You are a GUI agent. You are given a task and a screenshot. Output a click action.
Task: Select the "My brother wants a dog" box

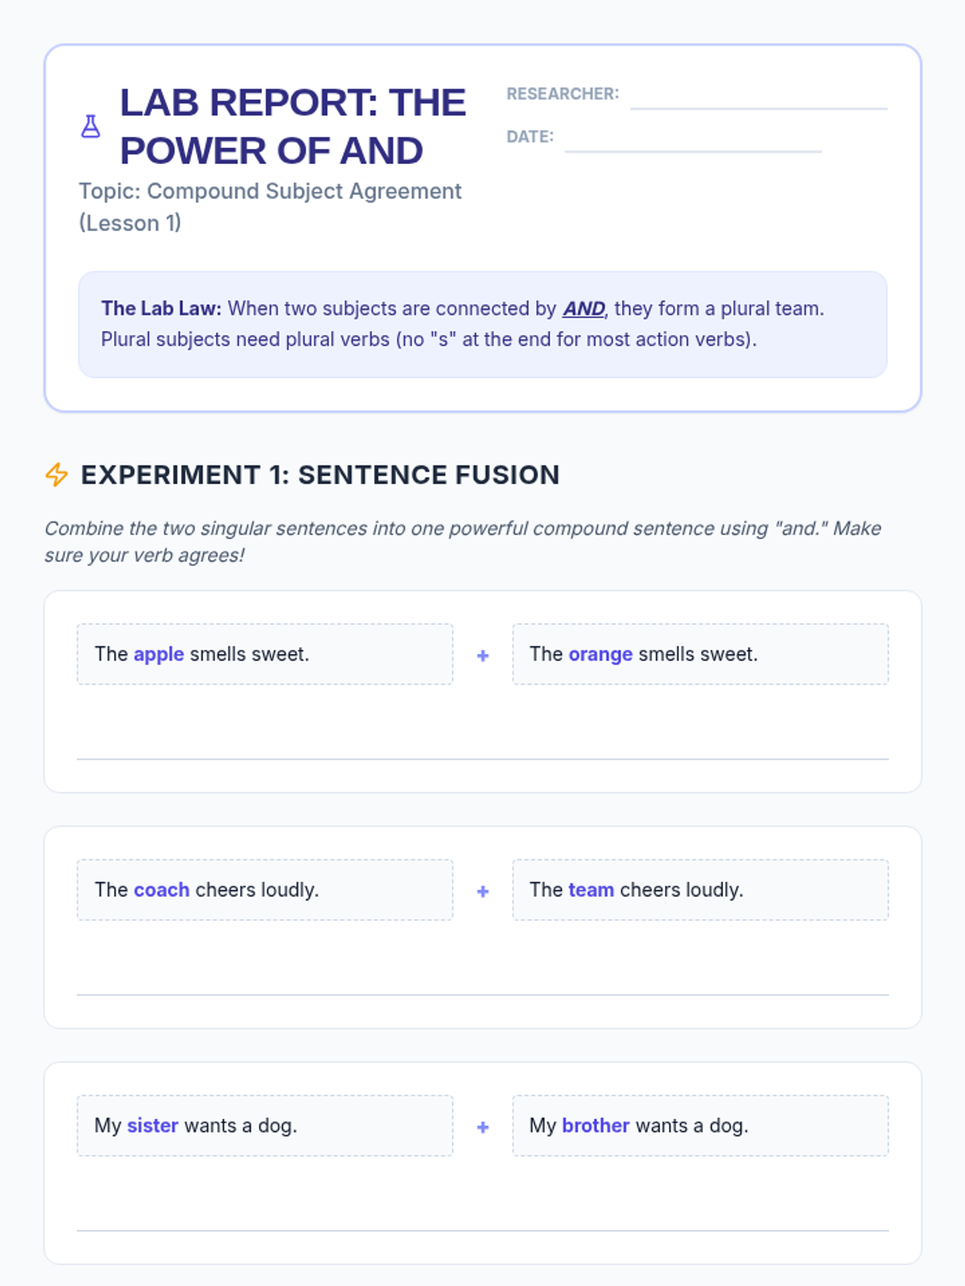[x=700, y=1125]
